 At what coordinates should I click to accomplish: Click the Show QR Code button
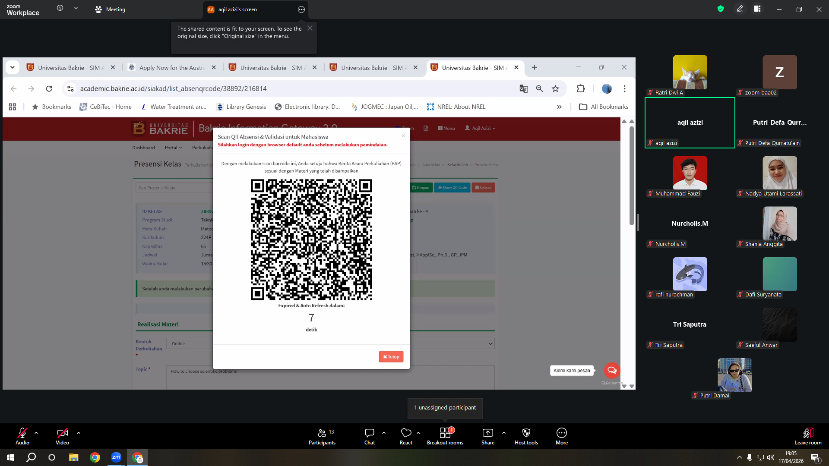pos(452,188)
